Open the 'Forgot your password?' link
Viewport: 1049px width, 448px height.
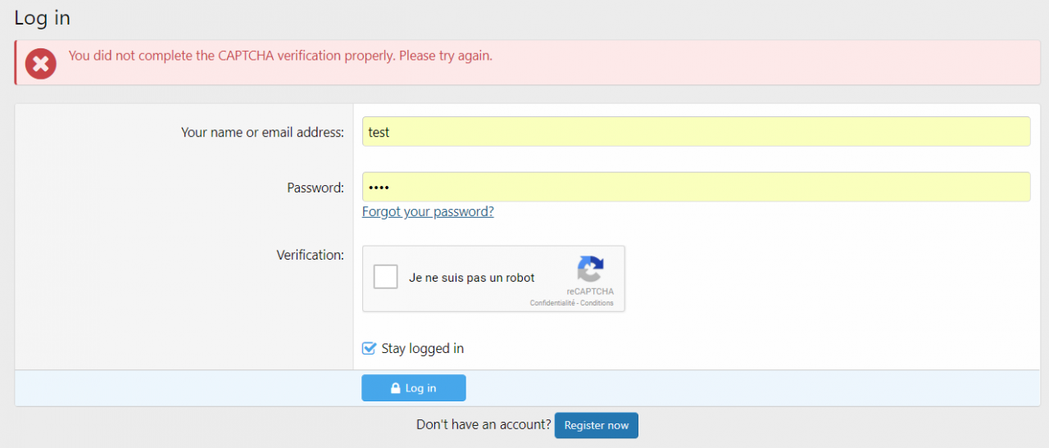428,211
